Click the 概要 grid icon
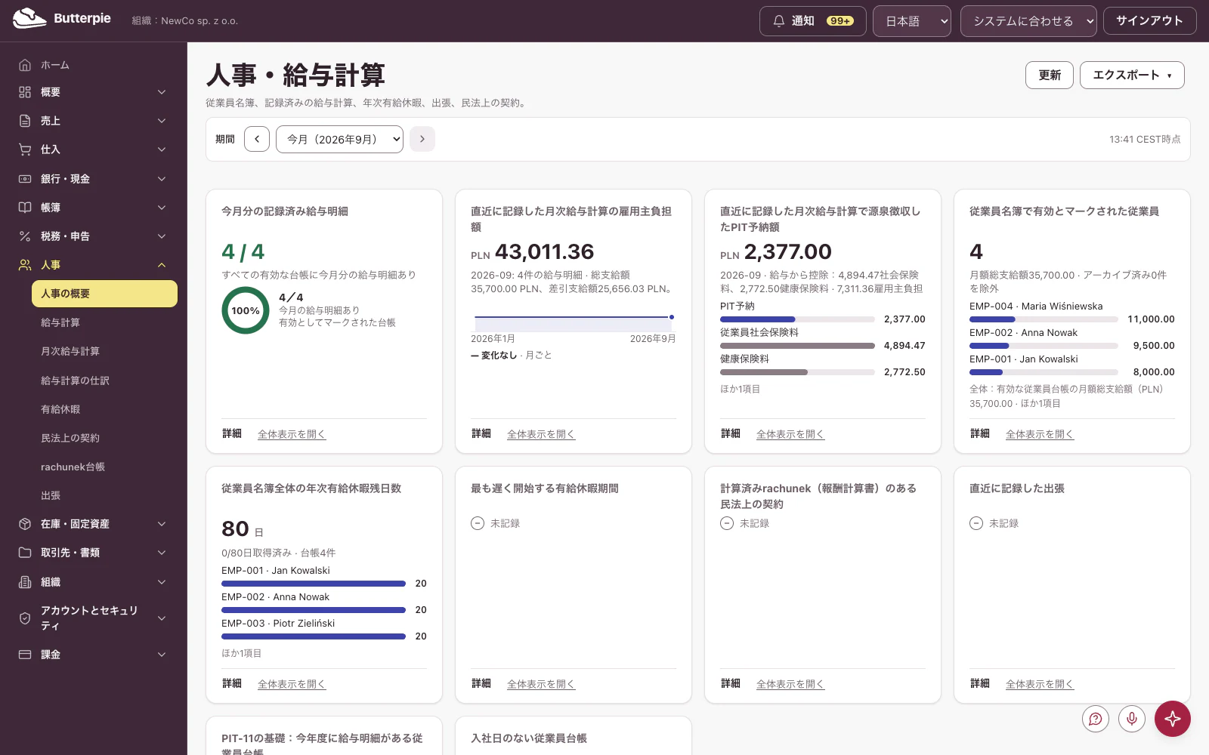Viewport: 1209px width, 755px height. [x=25, y=92]
